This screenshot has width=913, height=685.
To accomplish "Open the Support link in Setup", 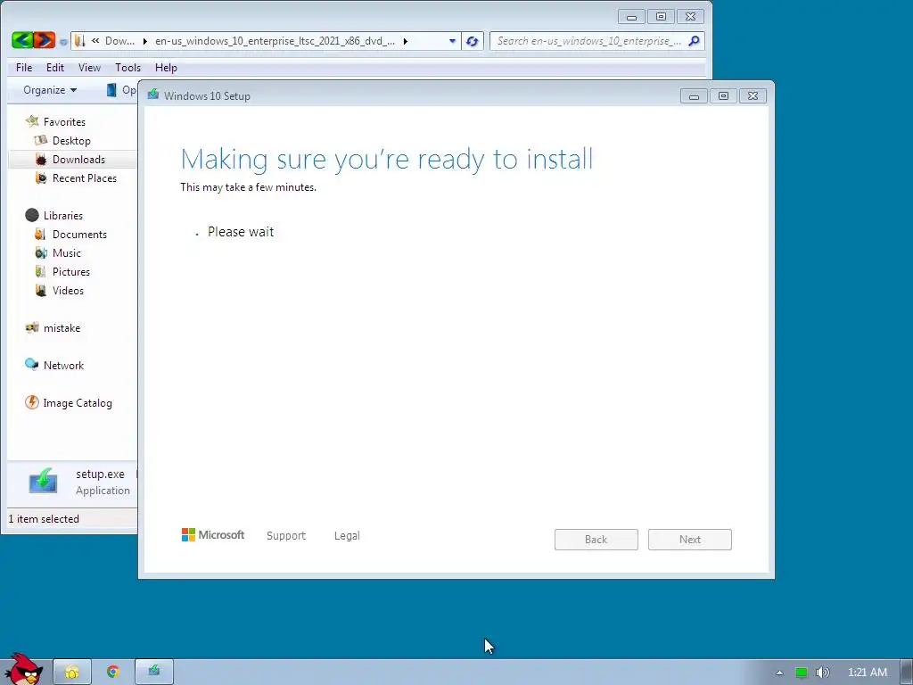I will click(x=286, y=536).
